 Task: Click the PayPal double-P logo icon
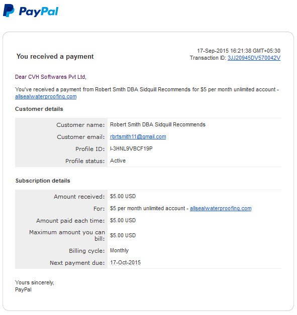click(x=9, y=11)
